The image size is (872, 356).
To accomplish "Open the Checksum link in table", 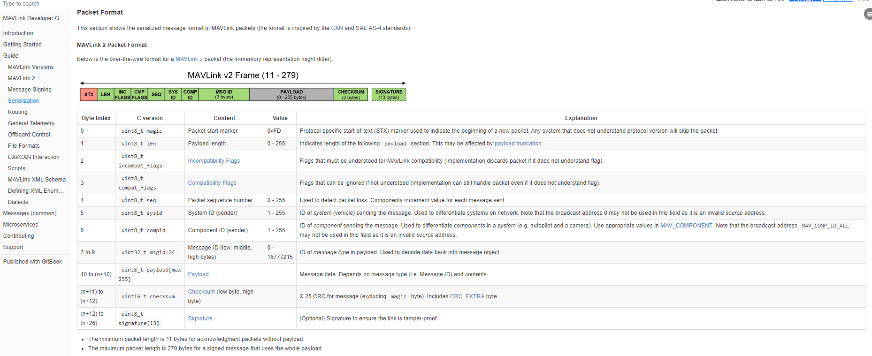I will [201, 292].
